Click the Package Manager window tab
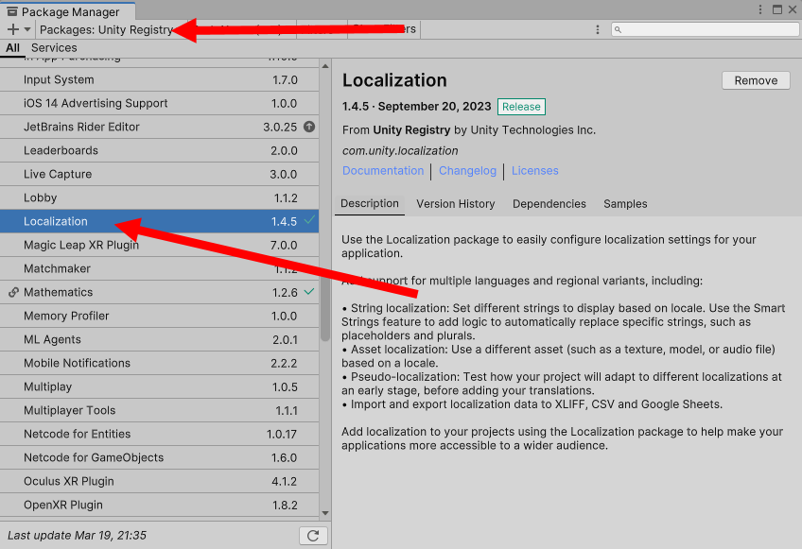Image resolution: width=802 pixels, height=549 pixels. pyautogui.click(x=67, y=11)
